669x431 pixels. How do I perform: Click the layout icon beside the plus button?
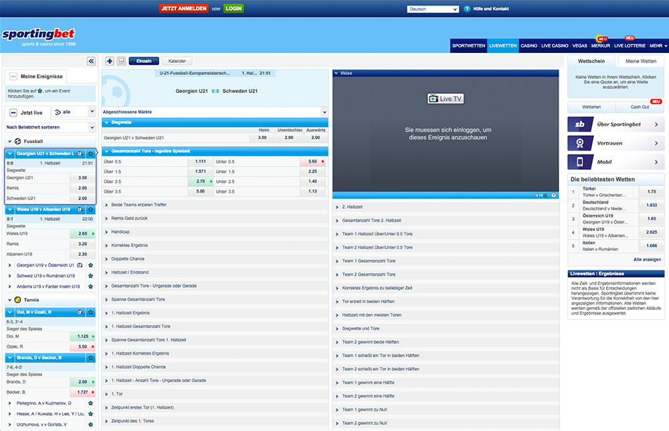[x=121, y=61]
